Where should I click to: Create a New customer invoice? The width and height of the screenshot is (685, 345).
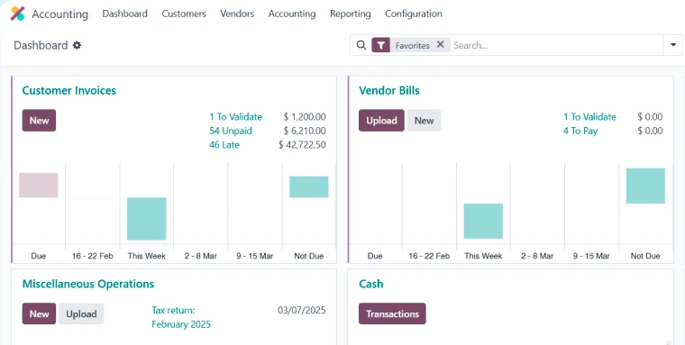pyautogui.click(x=40, y=121)
